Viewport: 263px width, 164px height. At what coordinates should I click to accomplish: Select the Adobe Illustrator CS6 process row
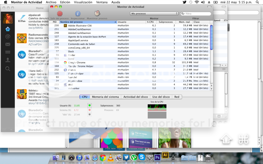pos(129,26)
